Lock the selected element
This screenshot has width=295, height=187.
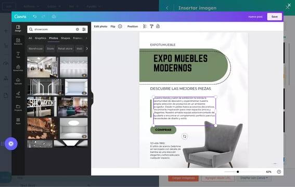point(158,26)
